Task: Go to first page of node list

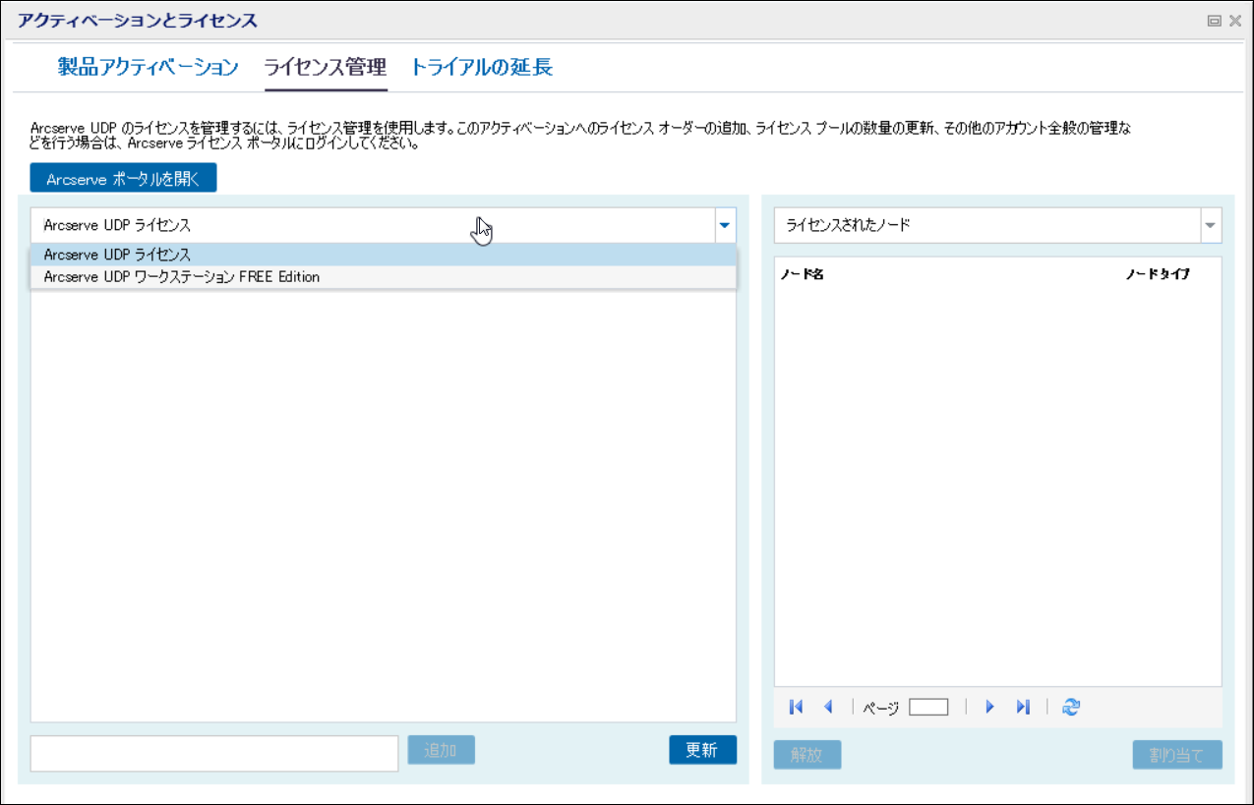Action: coord(797,707)
